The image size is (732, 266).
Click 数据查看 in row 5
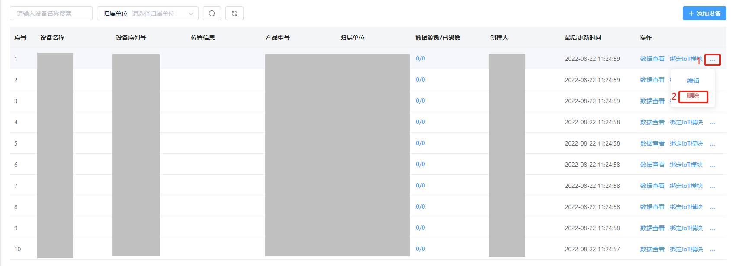652,143
